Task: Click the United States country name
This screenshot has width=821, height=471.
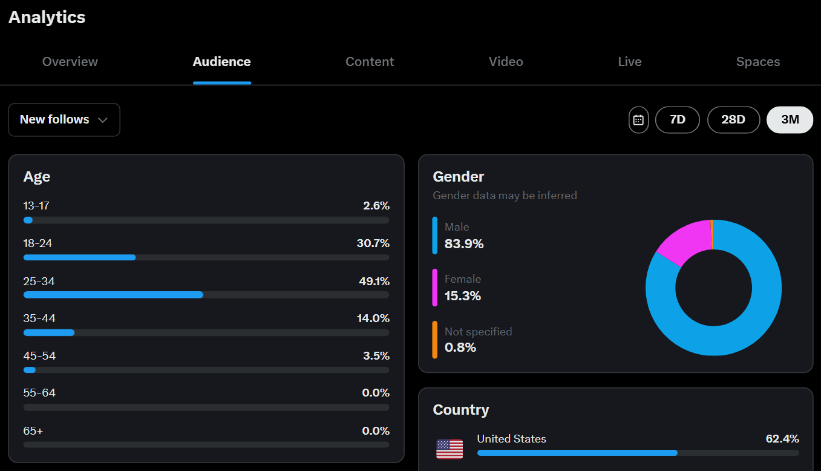Action: click(512, 439)
